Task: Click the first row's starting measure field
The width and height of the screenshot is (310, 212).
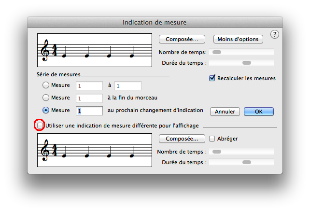Action: pyautogui.click(x=89, y=86)
